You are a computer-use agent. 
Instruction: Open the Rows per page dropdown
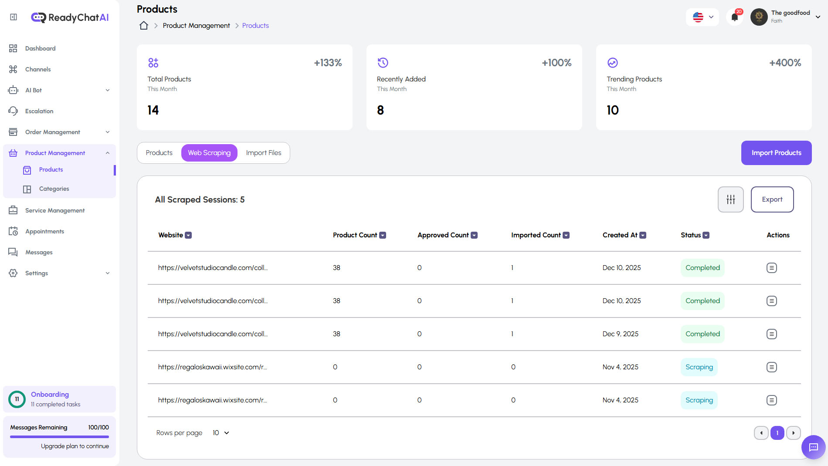point(220,432)
